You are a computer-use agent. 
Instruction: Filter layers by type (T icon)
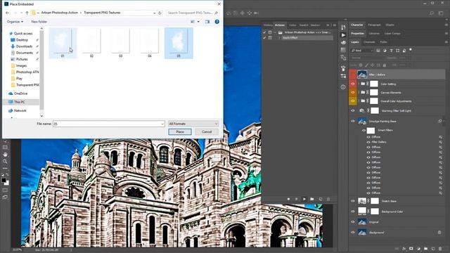391,51
